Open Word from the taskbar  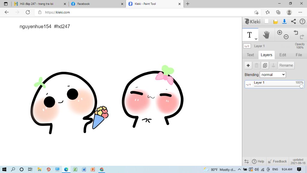coord(84,169)
